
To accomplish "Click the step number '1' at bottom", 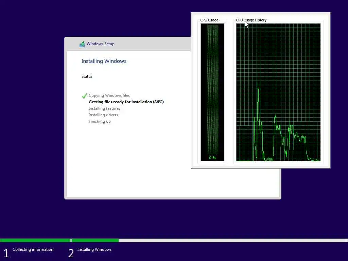I will click(x=6, y=253).
